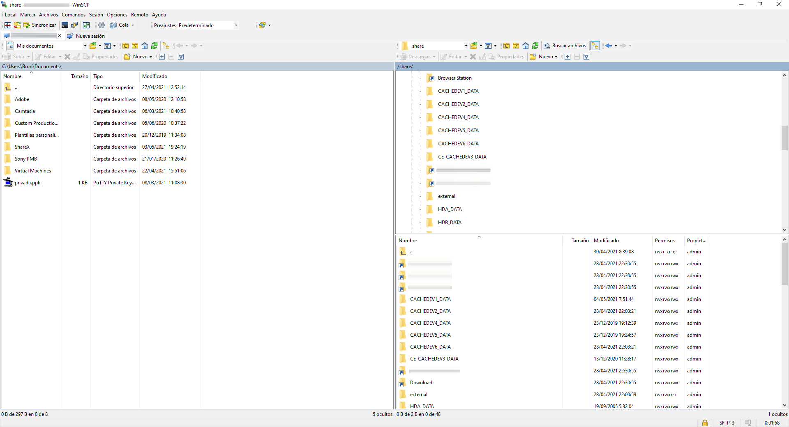
Task: Click remote panel open directory icon
Action: click(x=474, y=46)
